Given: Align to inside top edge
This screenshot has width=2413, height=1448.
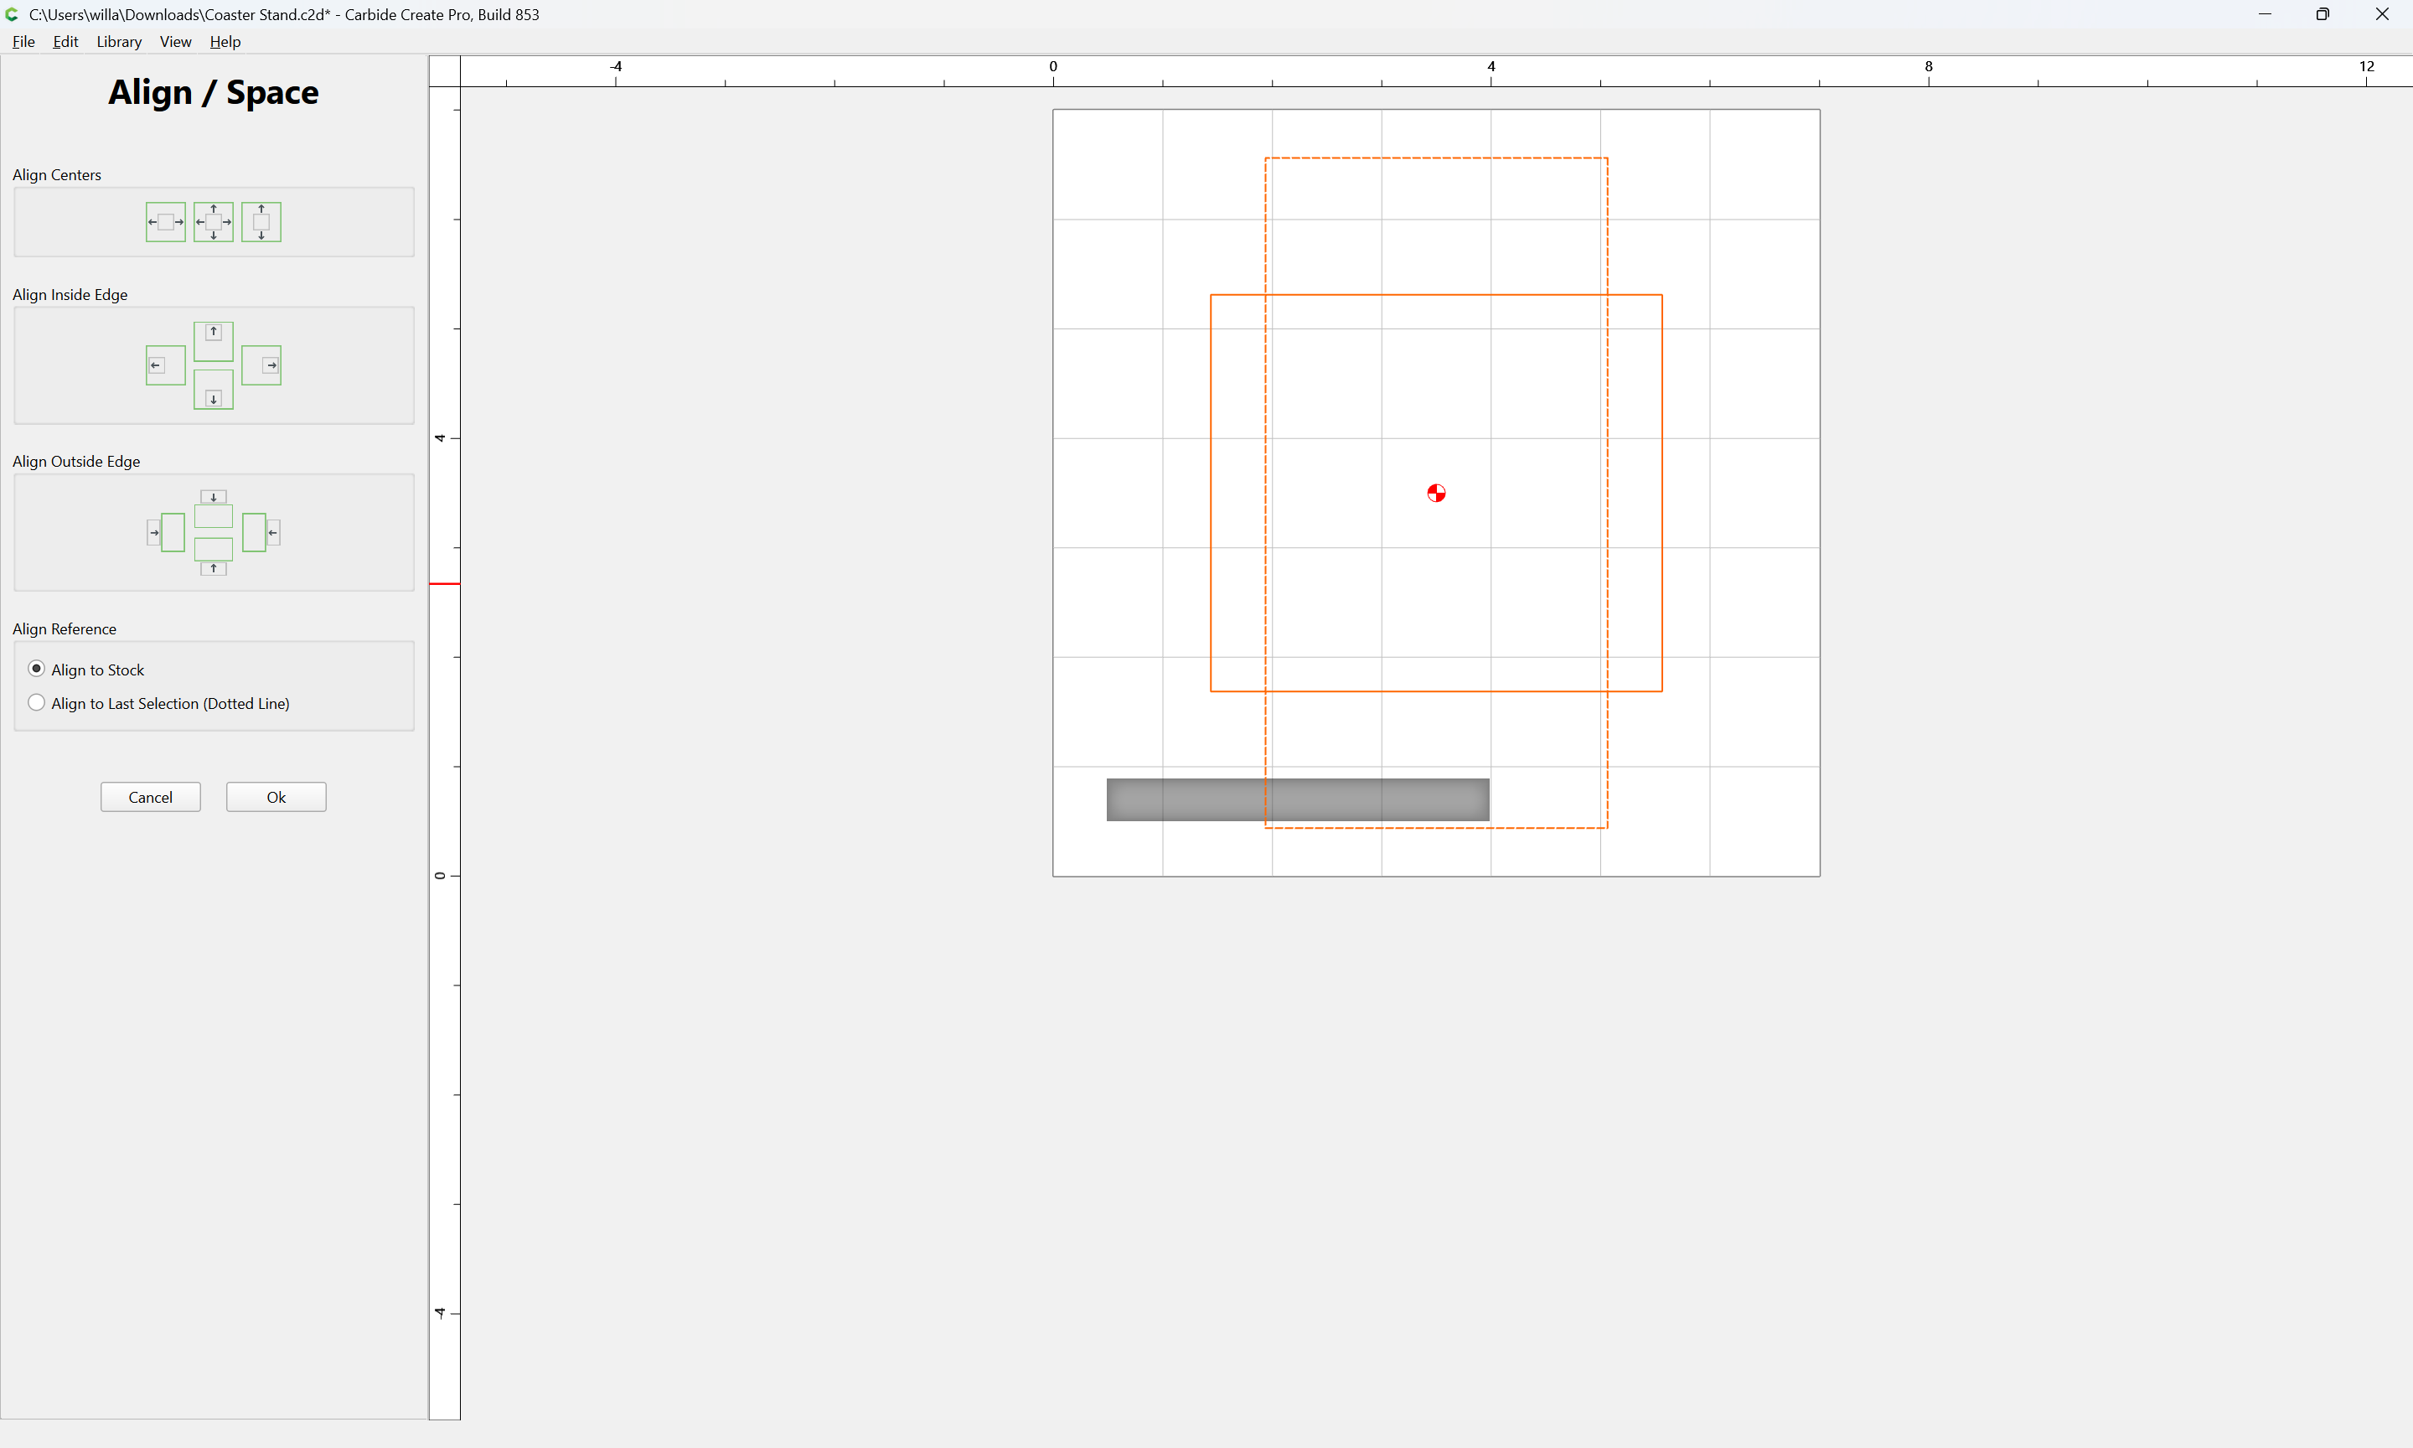Looking at the screenshot, I should (x=213, y=342).
